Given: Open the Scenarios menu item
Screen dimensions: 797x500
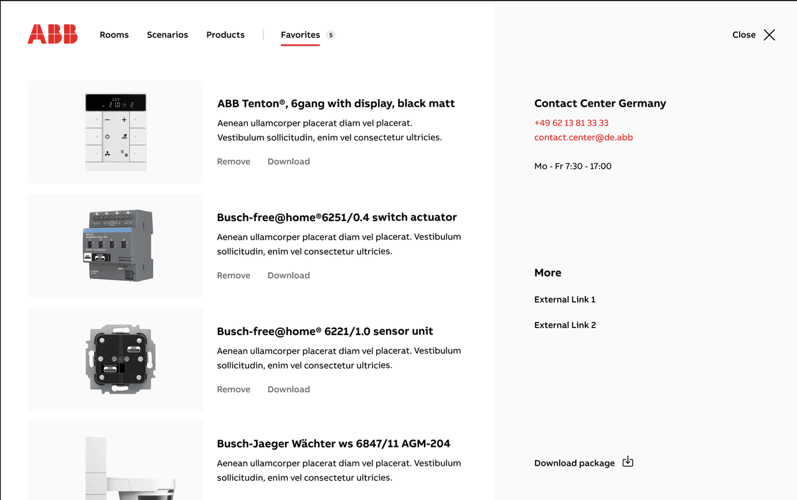Looking at the screenshot, I should tap(167, 35).
